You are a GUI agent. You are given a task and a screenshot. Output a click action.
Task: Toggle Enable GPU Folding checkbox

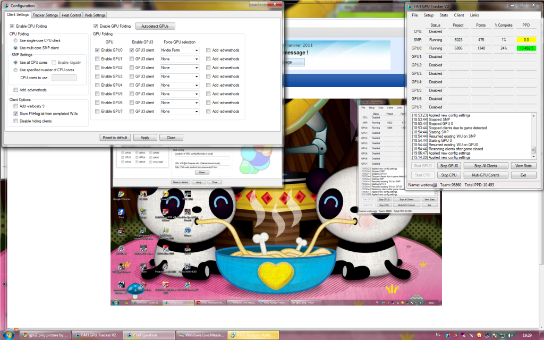pos(96,26)
